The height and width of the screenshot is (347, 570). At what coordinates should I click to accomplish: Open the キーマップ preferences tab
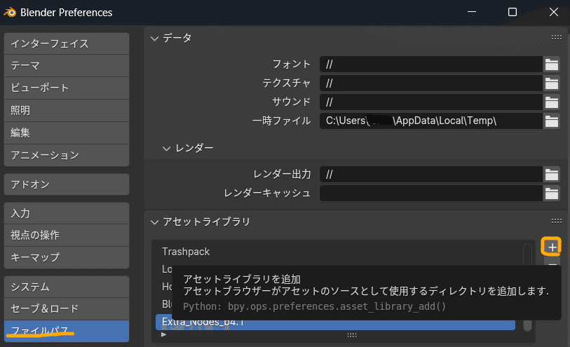point(67,257)
